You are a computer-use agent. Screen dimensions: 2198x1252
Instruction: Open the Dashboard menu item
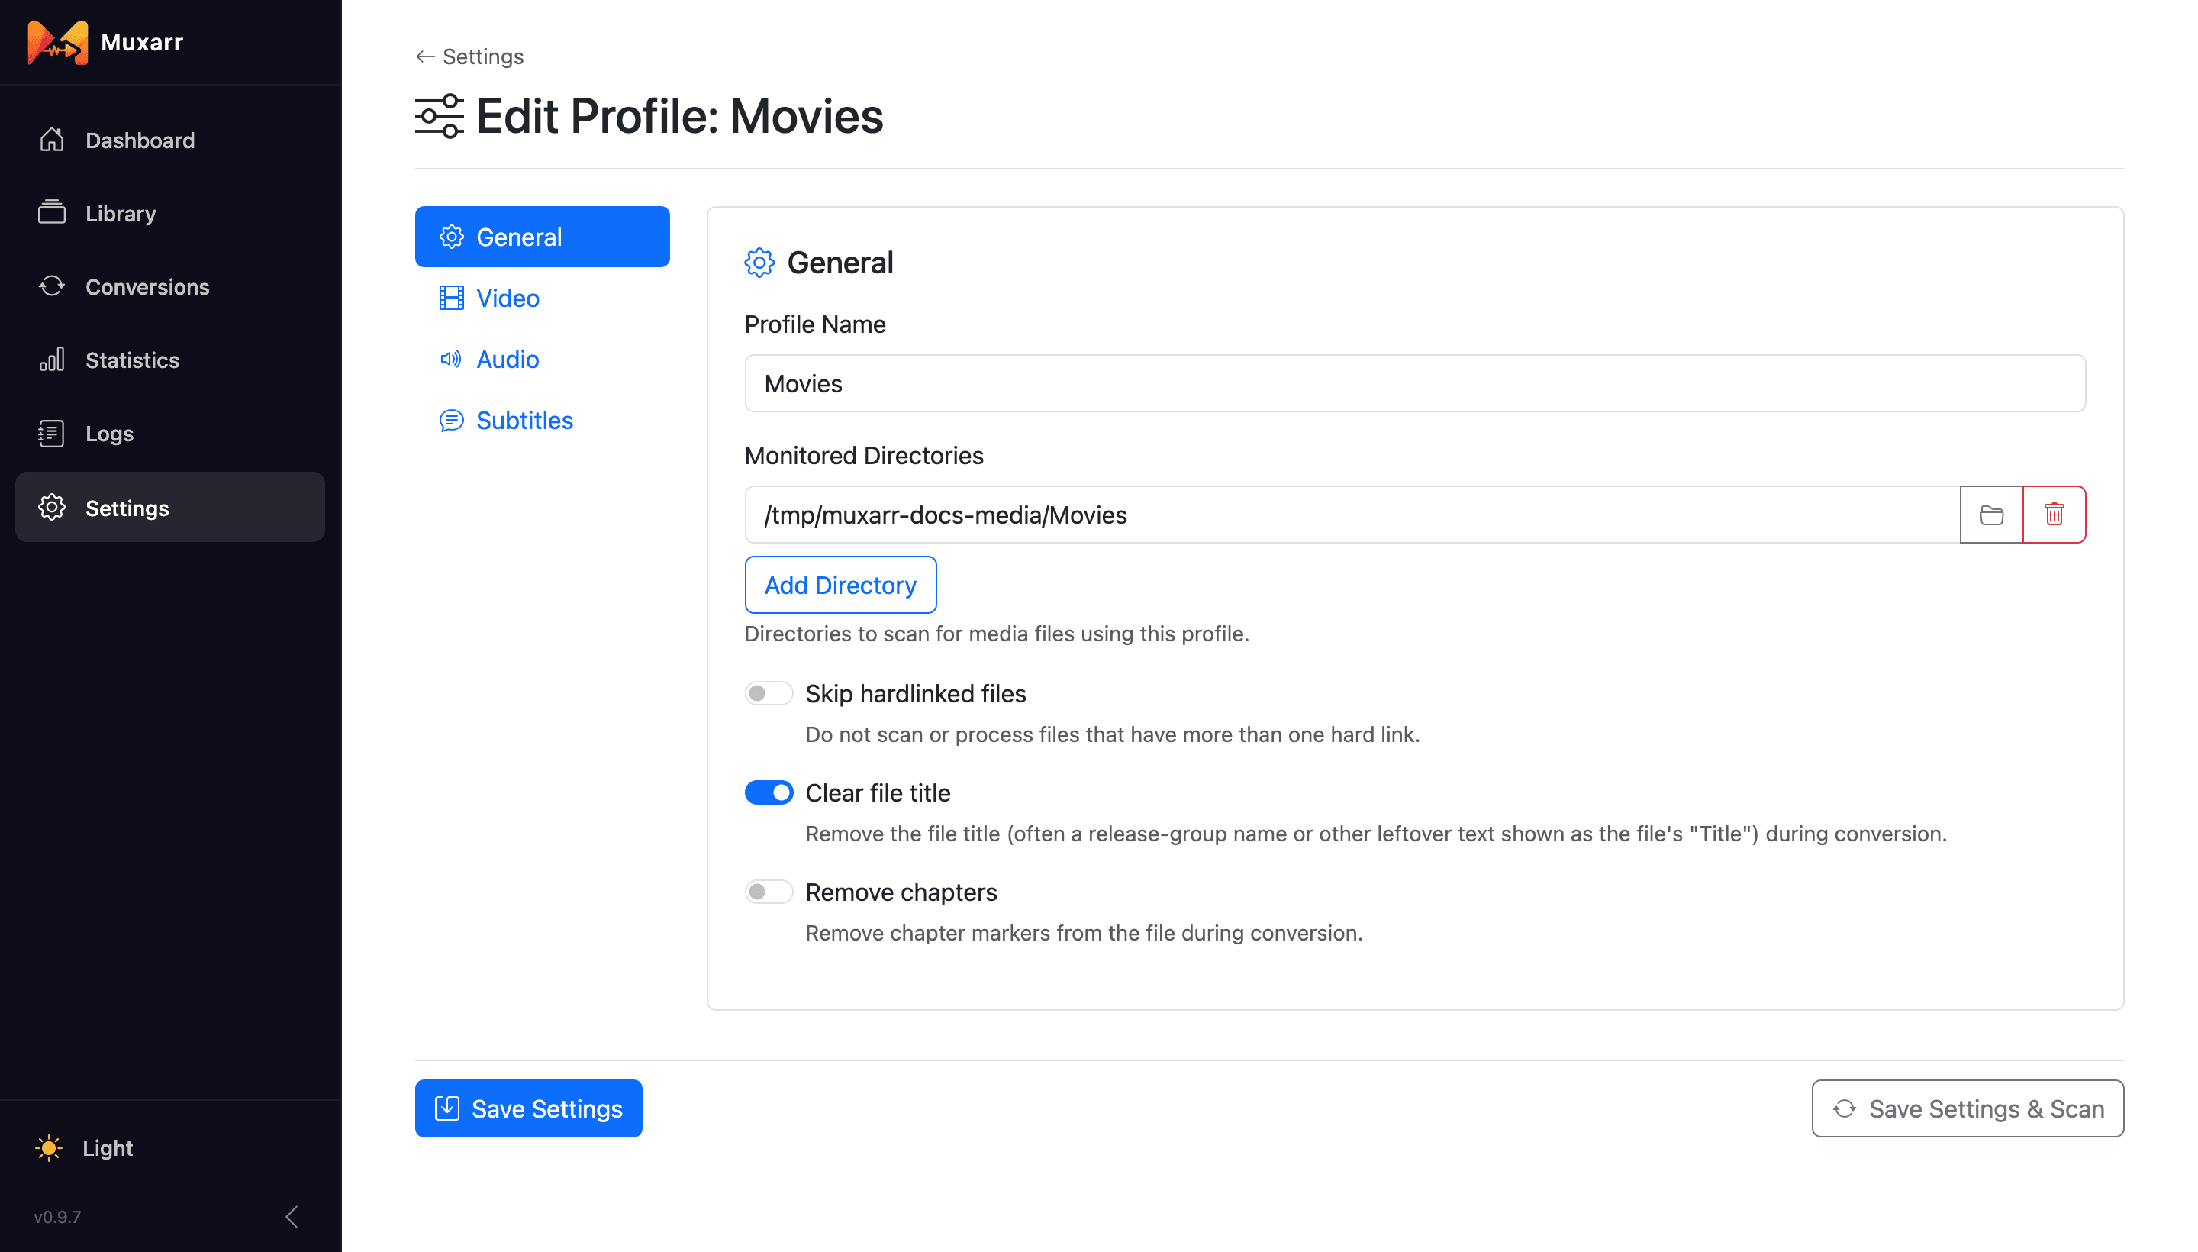click(170, 140)
